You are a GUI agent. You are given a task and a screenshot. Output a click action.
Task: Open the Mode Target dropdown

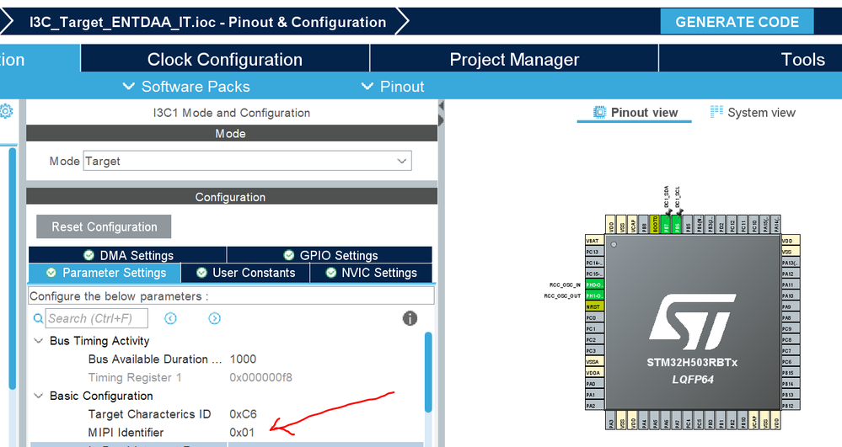tap(248, 161)
